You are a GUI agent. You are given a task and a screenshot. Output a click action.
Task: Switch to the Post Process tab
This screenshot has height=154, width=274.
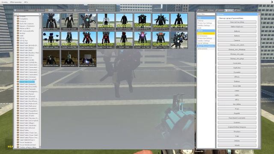(x=80, y=10)
